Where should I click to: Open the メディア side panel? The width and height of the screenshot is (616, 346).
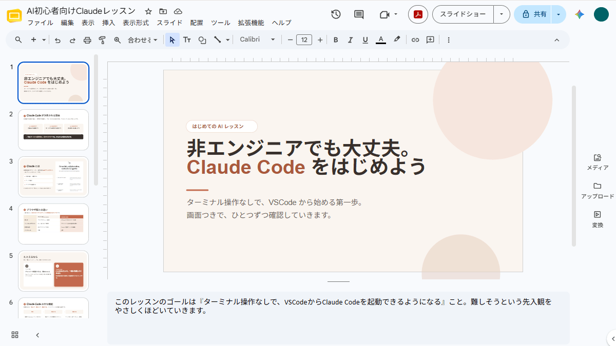598,162
